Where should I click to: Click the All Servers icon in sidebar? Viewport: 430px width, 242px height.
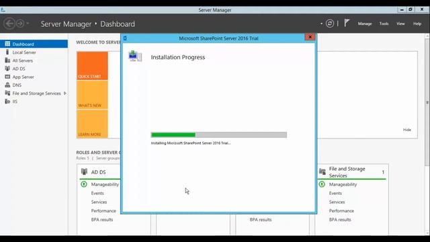tap(7, 61)
